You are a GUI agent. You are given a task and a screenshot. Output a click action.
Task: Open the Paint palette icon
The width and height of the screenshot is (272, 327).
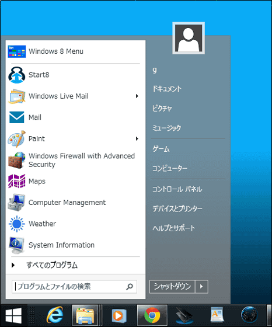(17, 139)
